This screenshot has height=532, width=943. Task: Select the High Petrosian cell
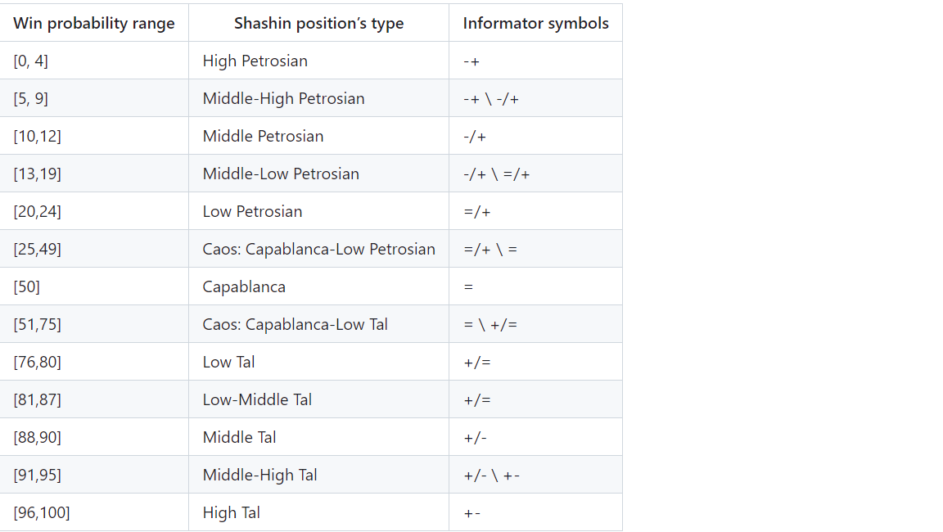click(x=318, y=61)
